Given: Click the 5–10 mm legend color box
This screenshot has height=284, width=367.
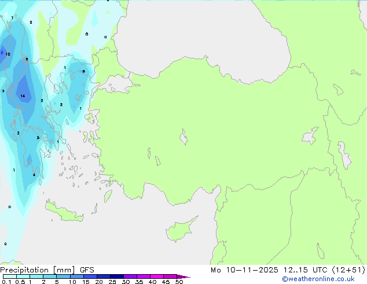Looking at the screenshot, I should coord(63,276).
